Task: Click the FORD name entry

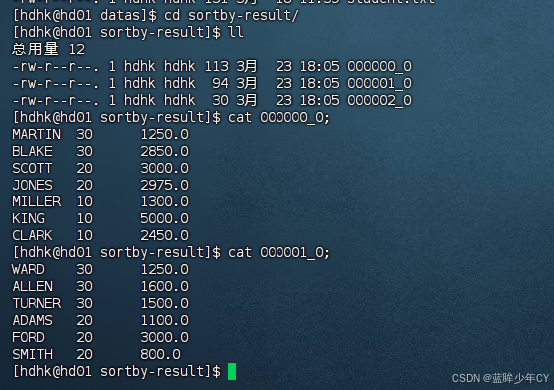Action: point(28,337)
